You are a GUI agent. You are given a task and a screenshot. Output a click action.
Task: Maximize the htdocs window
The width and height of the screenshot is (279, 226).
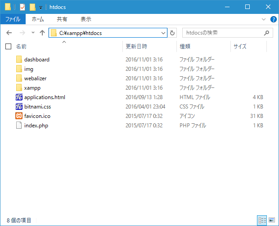point(247,7)
